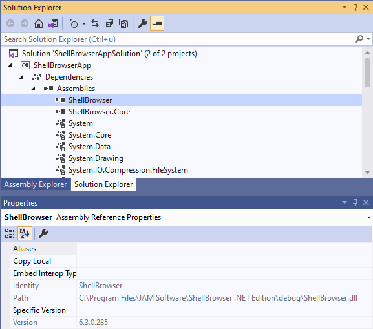This screenshot has width=373, height=329.
Task: Select System.Data assembly reference
Action: (89, 147)
